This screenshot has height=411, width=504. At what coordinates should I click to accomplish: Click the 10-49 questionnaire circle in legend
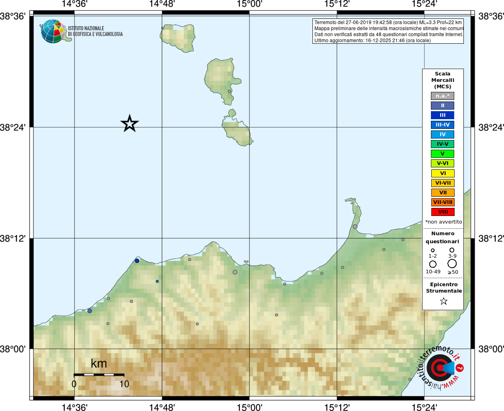point(433,264)
